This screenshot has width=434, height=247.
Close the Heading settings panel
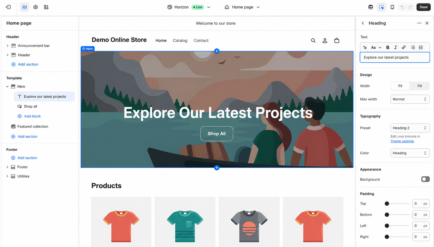[x=427, y=23]
